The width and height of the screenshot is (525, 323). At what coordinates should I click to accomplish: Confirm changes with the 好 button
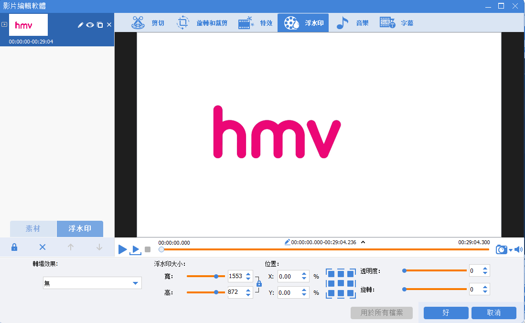click(x=446, y=312)
